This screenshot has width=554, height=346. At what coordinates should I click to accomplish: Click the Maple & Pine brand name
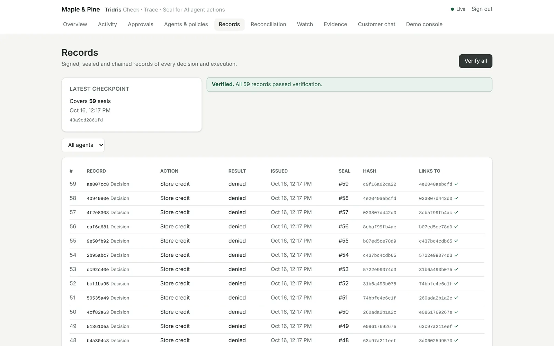(x=81, y=9)
